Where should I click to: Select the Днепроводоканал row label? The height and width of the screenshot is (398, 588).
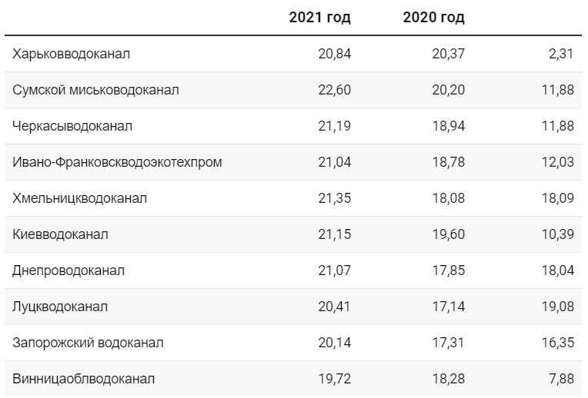coord(68,270)
